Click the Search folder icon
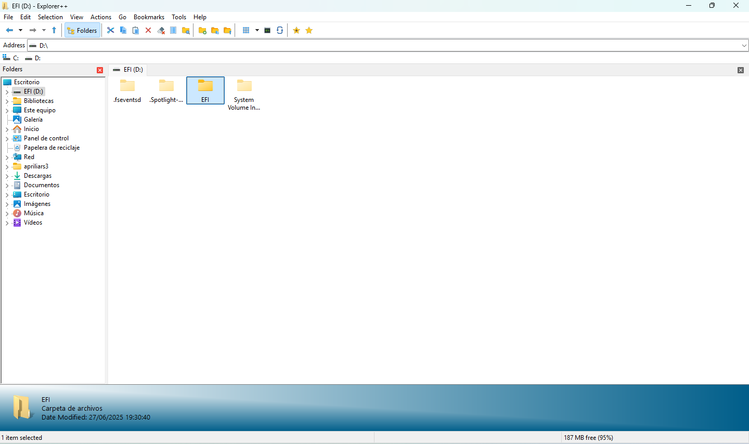The image size is (749, 444). click(186, 30)
